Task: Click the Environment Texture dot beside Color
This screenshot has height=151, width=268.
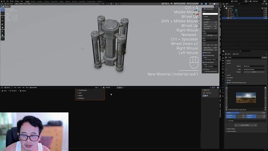Action: (242, 70)
